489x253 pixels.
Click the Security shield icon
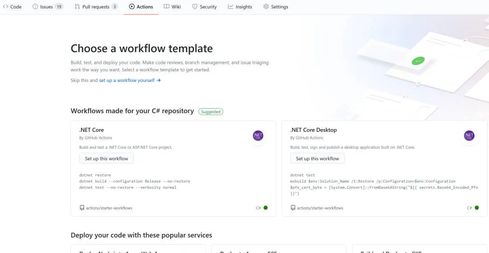click(194, 7)
